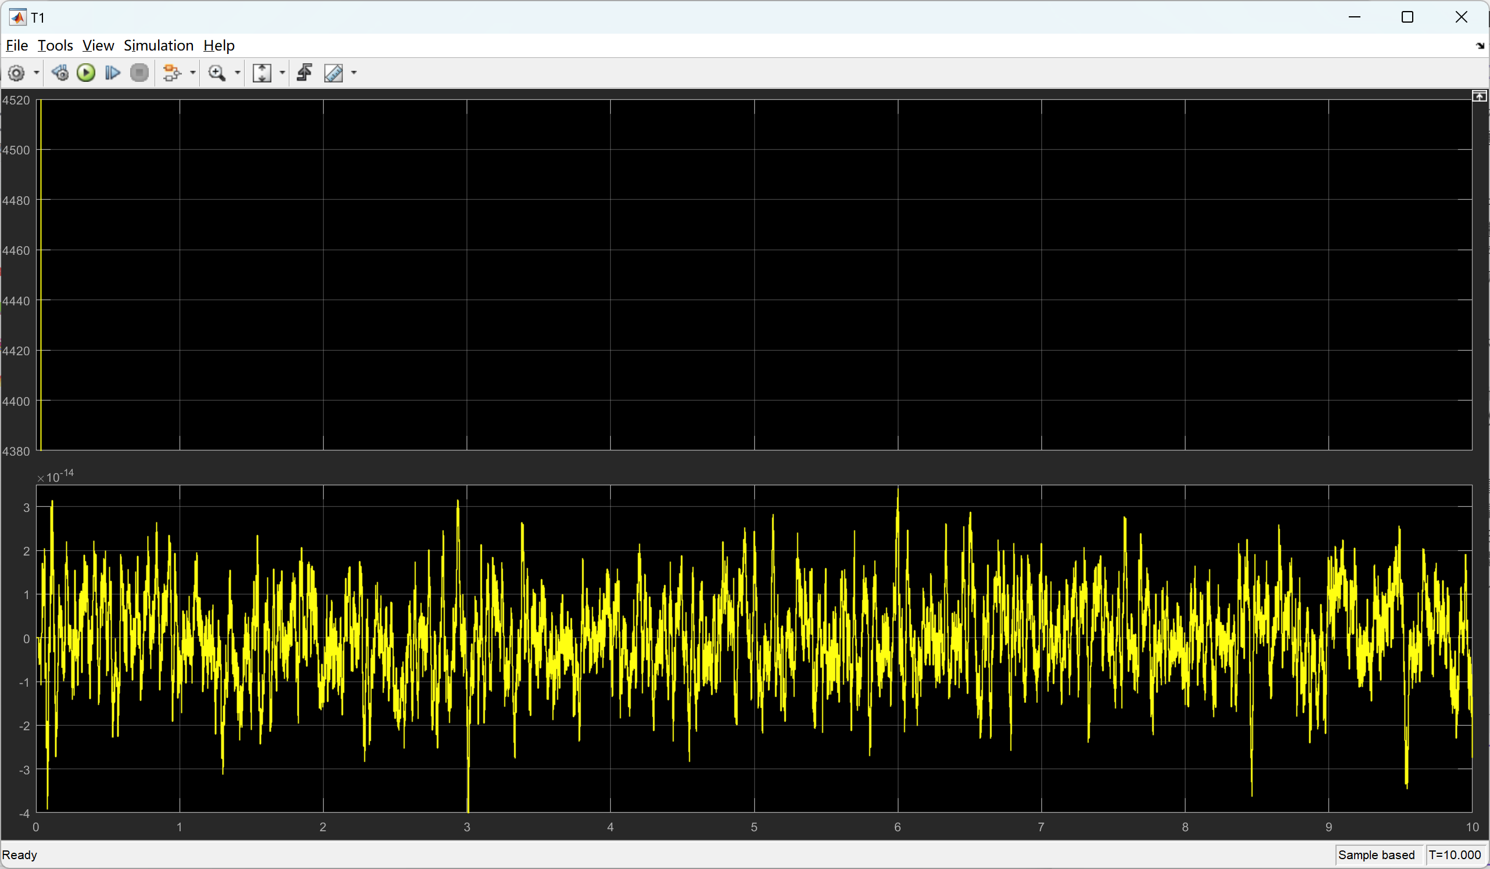Open the View menu
The width and height of the screenshot is (1490, 869).
click(98, 45)
